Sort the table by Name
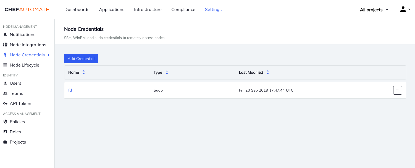415x168 pixels. pos(83,72)
